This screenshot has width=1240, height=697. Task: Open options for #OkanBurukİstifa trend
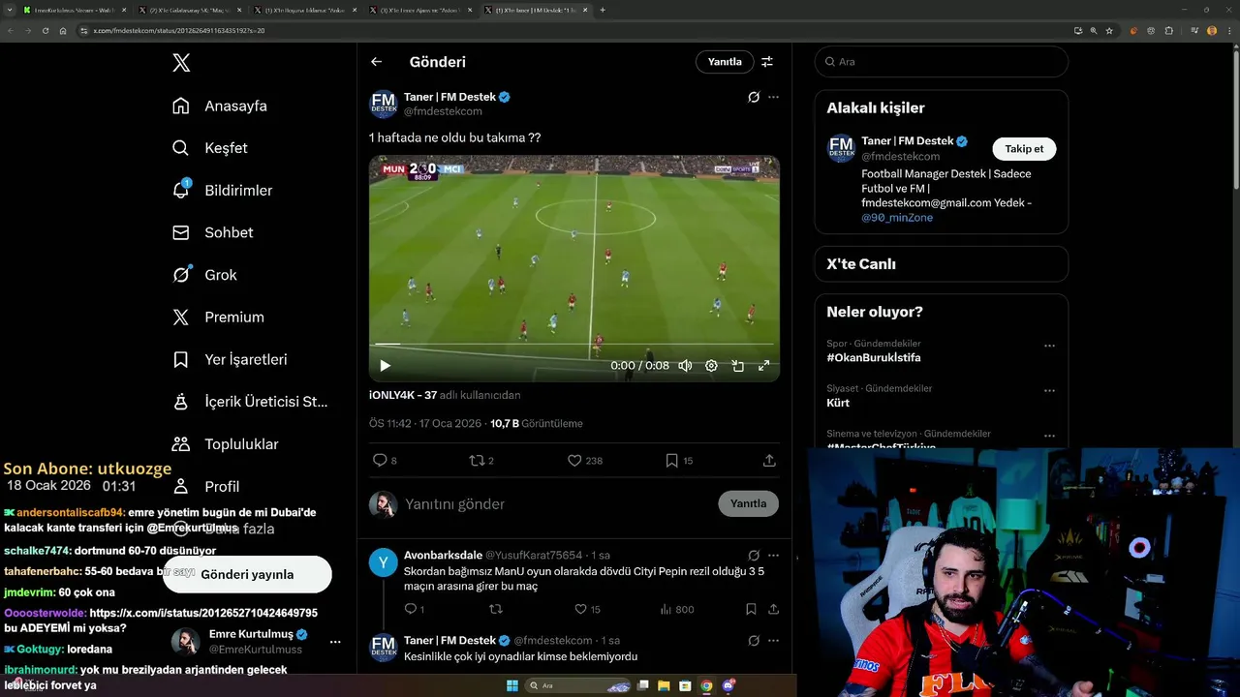click(1049, 346)
